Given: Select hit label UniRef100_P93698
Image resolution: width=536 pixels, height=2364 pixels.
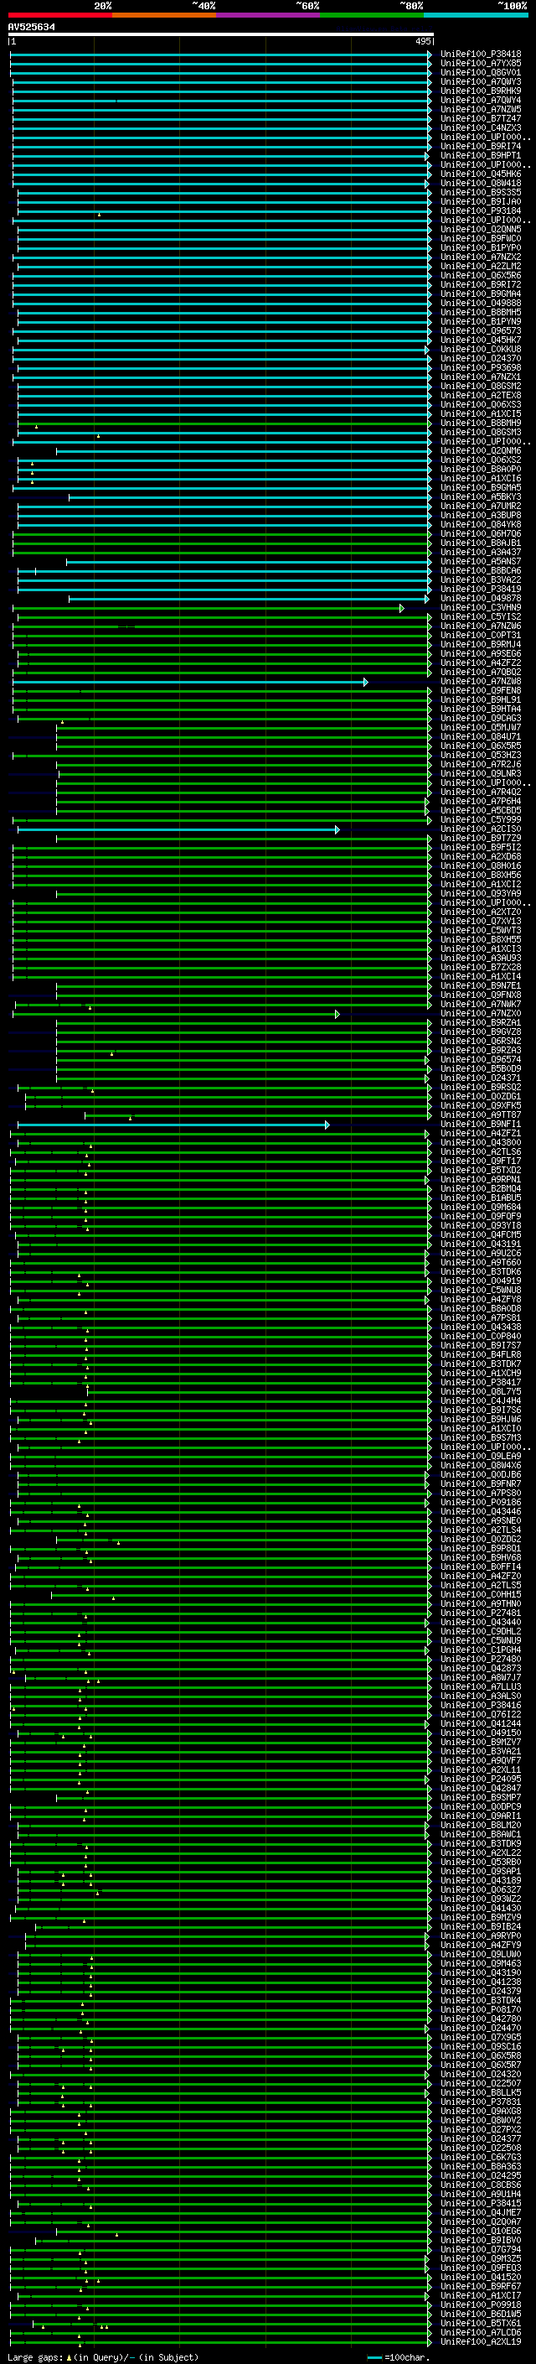Looking at the screenshot, I should [481, 367].
